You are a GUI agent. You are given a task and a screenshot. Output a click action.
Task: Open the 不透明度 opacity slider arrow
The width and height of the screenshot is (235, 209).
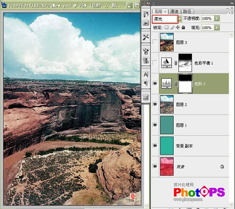(217, 18)
